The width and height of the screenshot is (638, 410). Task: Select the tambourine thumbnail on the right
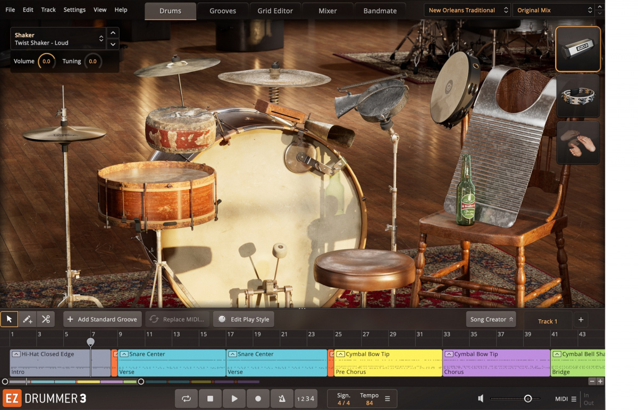[x=578, y=96]
